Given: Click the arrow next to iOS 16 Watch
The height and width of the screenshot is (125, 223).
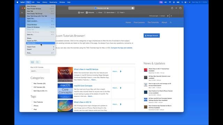Looking at the screenshot, I should coord(121,104).
